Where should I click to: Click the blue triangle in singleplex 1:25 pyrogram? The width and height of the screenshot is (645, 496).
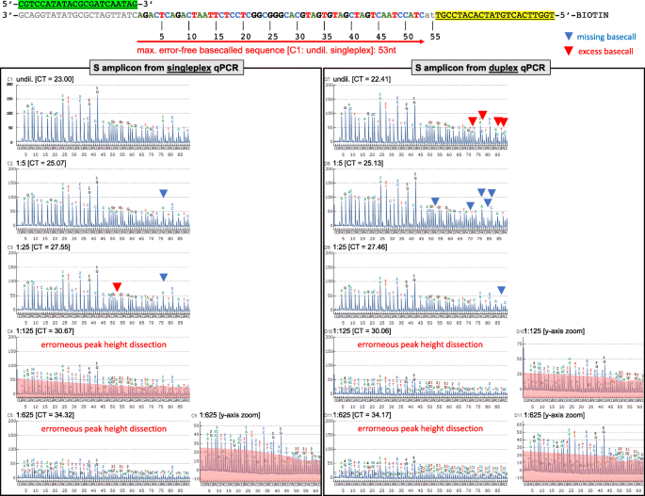[163, 278]
